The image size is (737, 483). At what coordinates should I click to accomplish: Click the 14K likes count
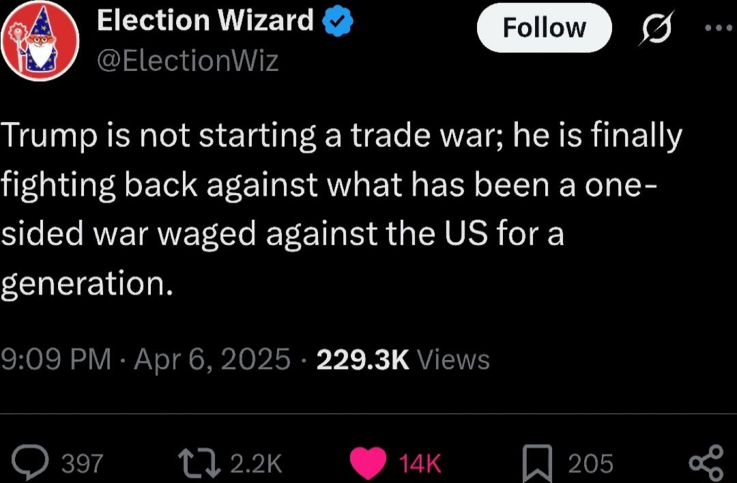tap(420, 463)
